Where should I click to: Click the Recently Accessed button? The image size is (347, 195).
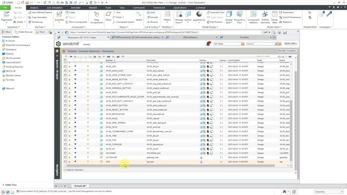coord(287,51)
